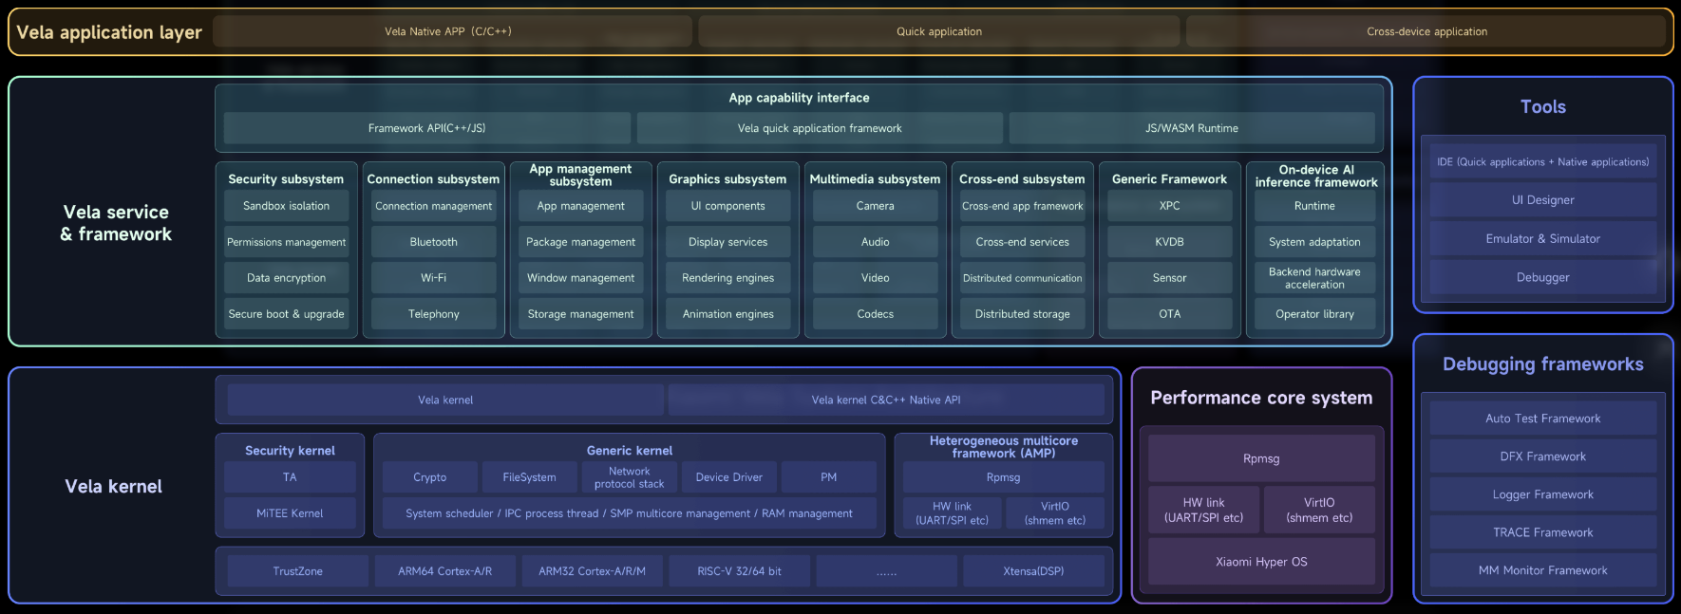The height and width of the screenshot is (614, 1681).
Task: Click the Wi-Fi box
Action: point(434,278)
